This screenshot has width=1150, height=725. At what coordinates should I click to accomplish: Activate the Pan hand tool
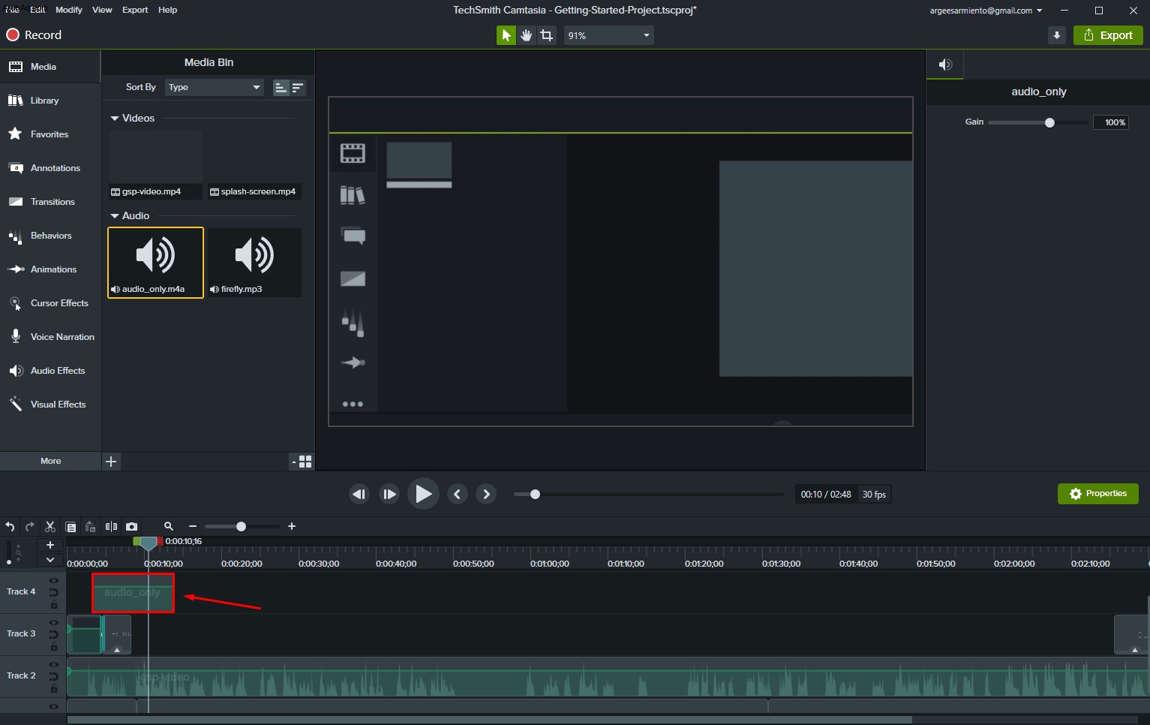coord(527,35)
